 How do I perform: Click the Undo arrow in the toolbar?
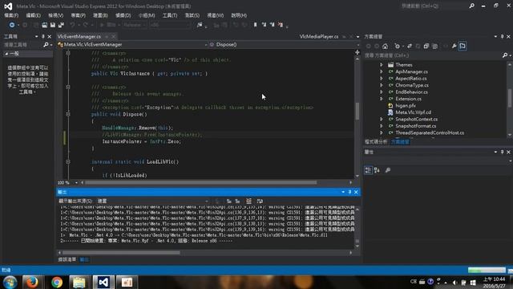point(72,25)
